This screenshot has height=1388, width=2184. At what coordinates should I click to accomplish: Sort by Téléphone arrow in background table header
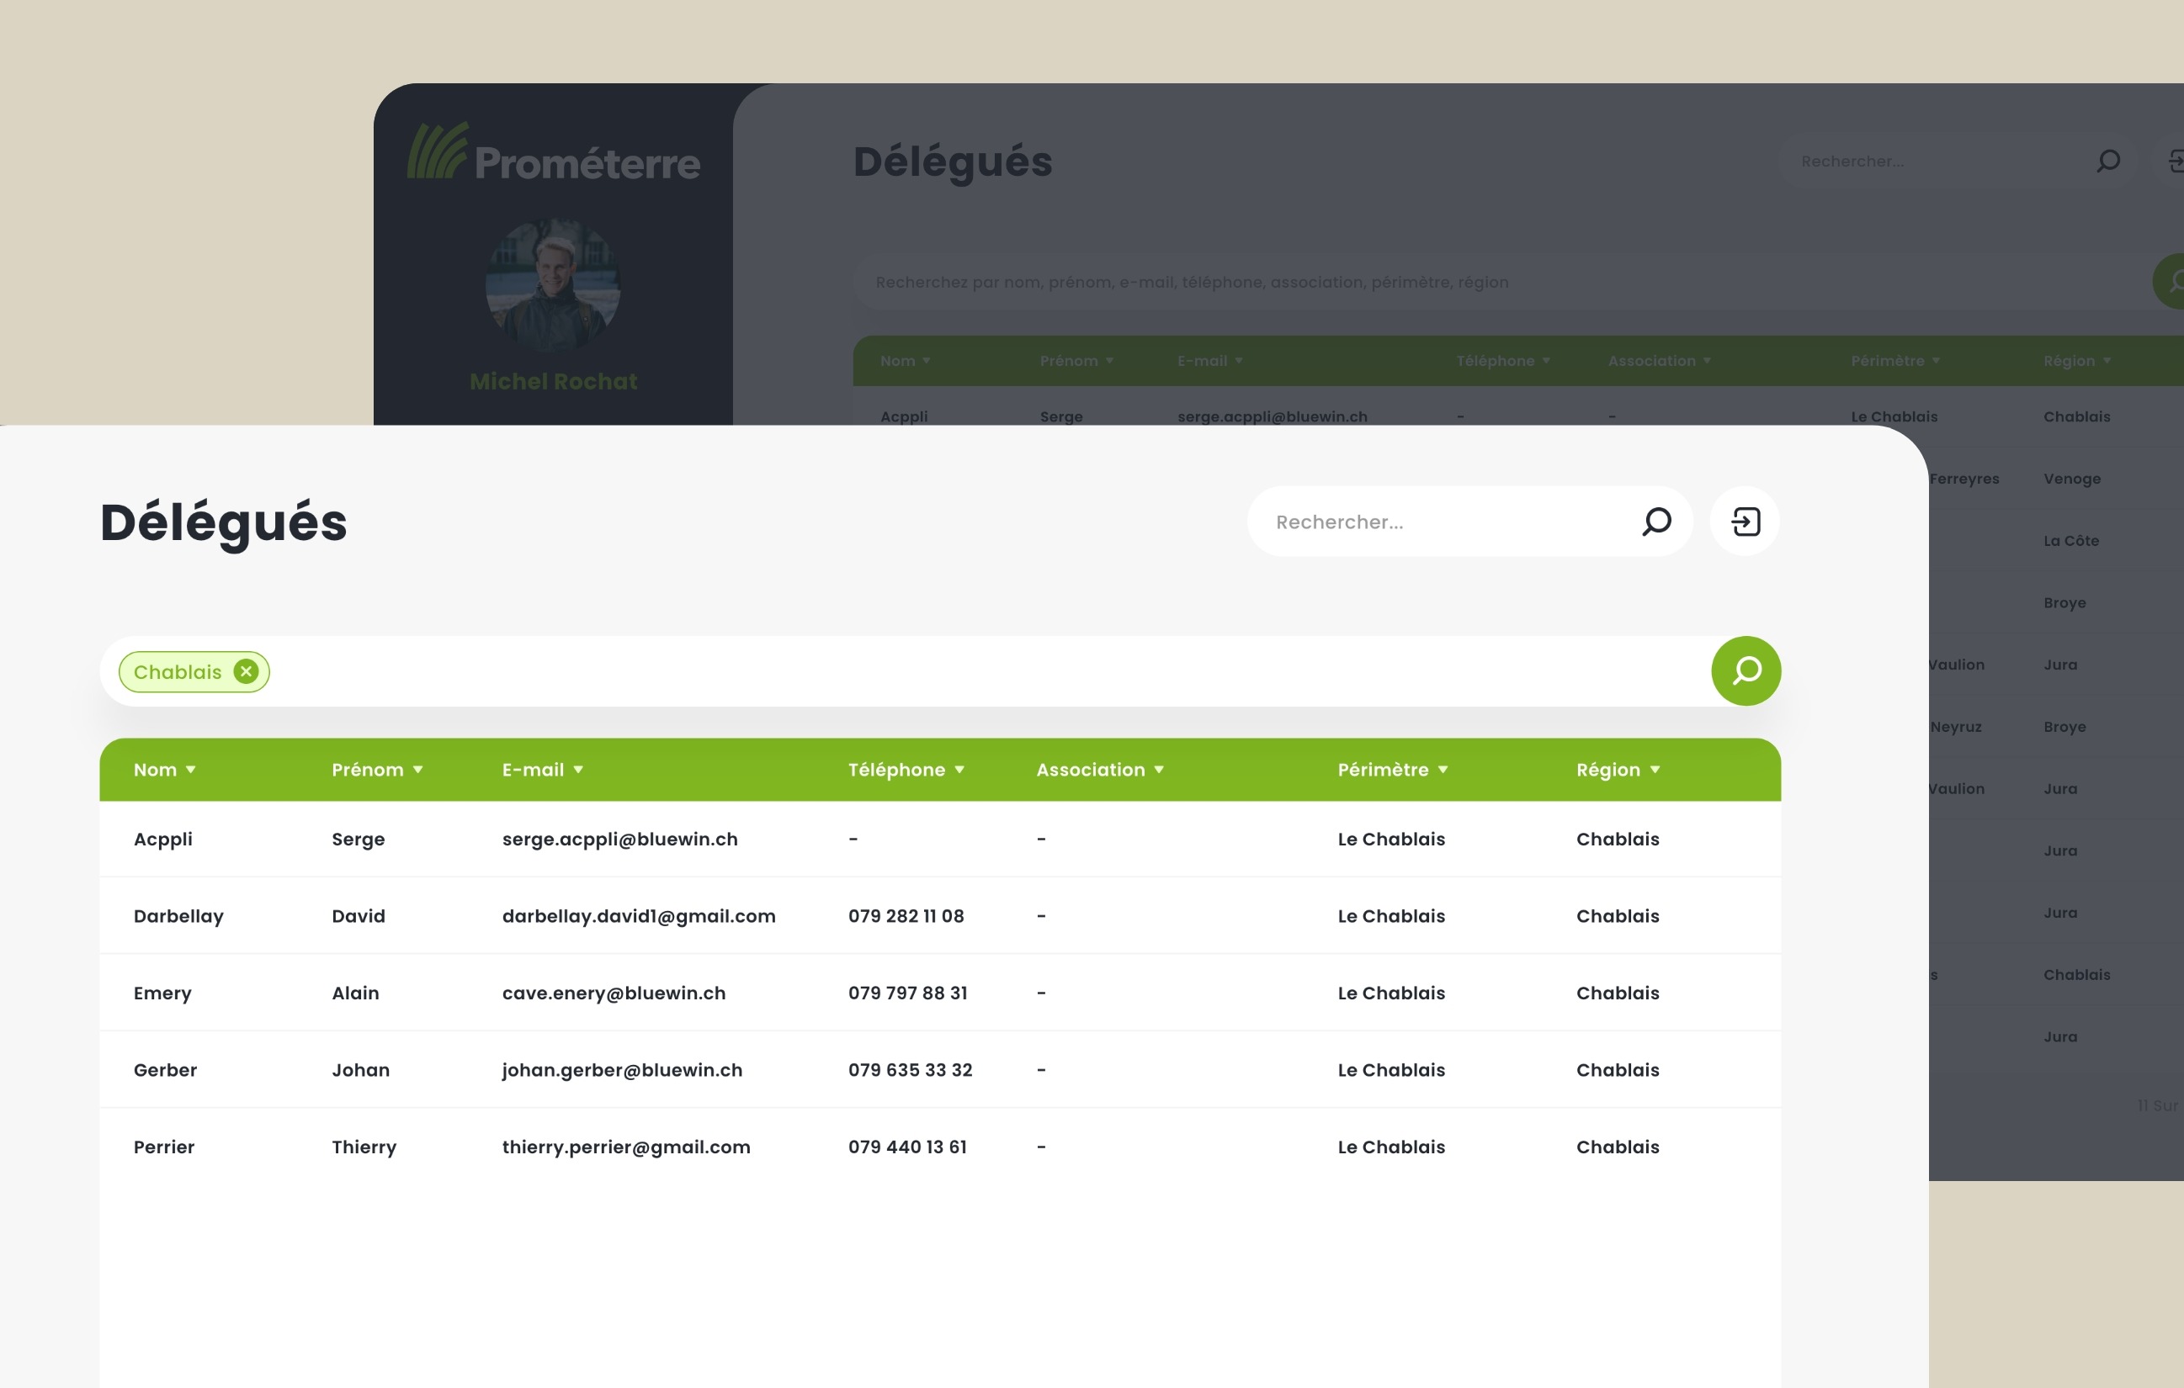pyautogui.click(x=1546, y=361)
